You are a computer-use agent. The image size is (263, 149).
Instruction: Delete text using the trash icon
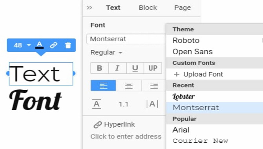point(68,45)
